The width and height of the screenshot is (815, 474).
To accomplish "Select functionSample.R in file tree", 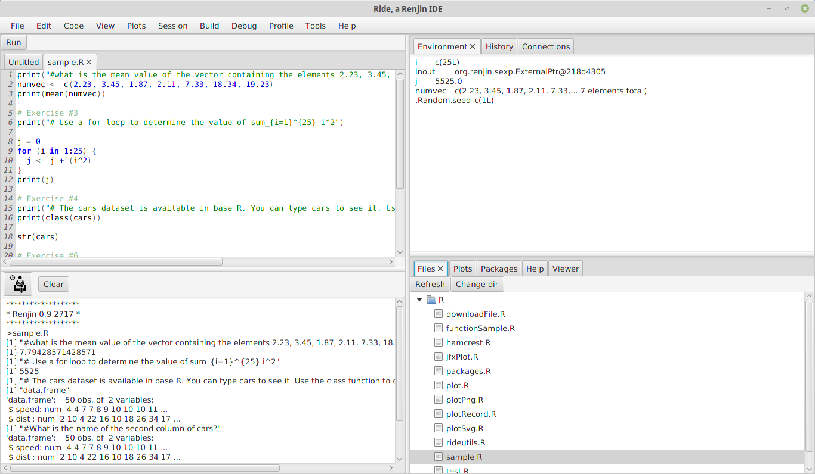I will [x=480, y=328].
